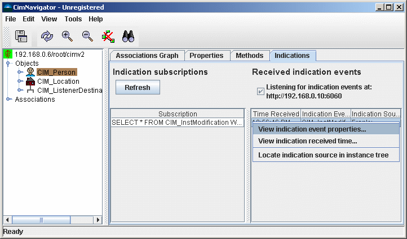The width and height of the screenshot is (407, 239).
Task: Select the SELECT * FROM CIM_InstModification subscription row
Action: [177, 123]
